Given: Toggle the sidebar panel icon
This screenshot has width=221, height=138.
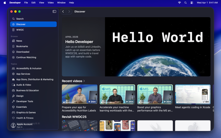Looking at the screenshot, I should pyautogui.click(x=54, y=12).
